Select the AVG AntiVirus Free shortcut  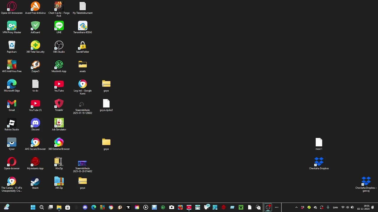point(12,66)
